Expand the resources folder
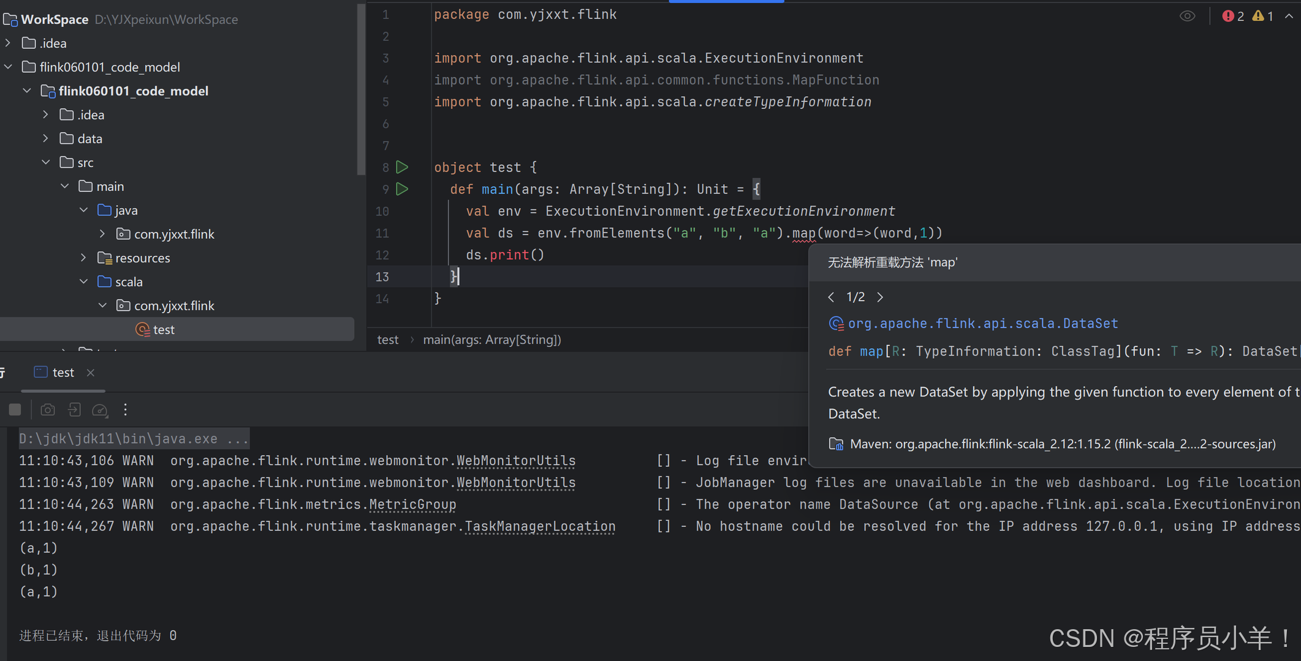The height and width of the screenshot is (661, 1301). click(x=83, y=258)
